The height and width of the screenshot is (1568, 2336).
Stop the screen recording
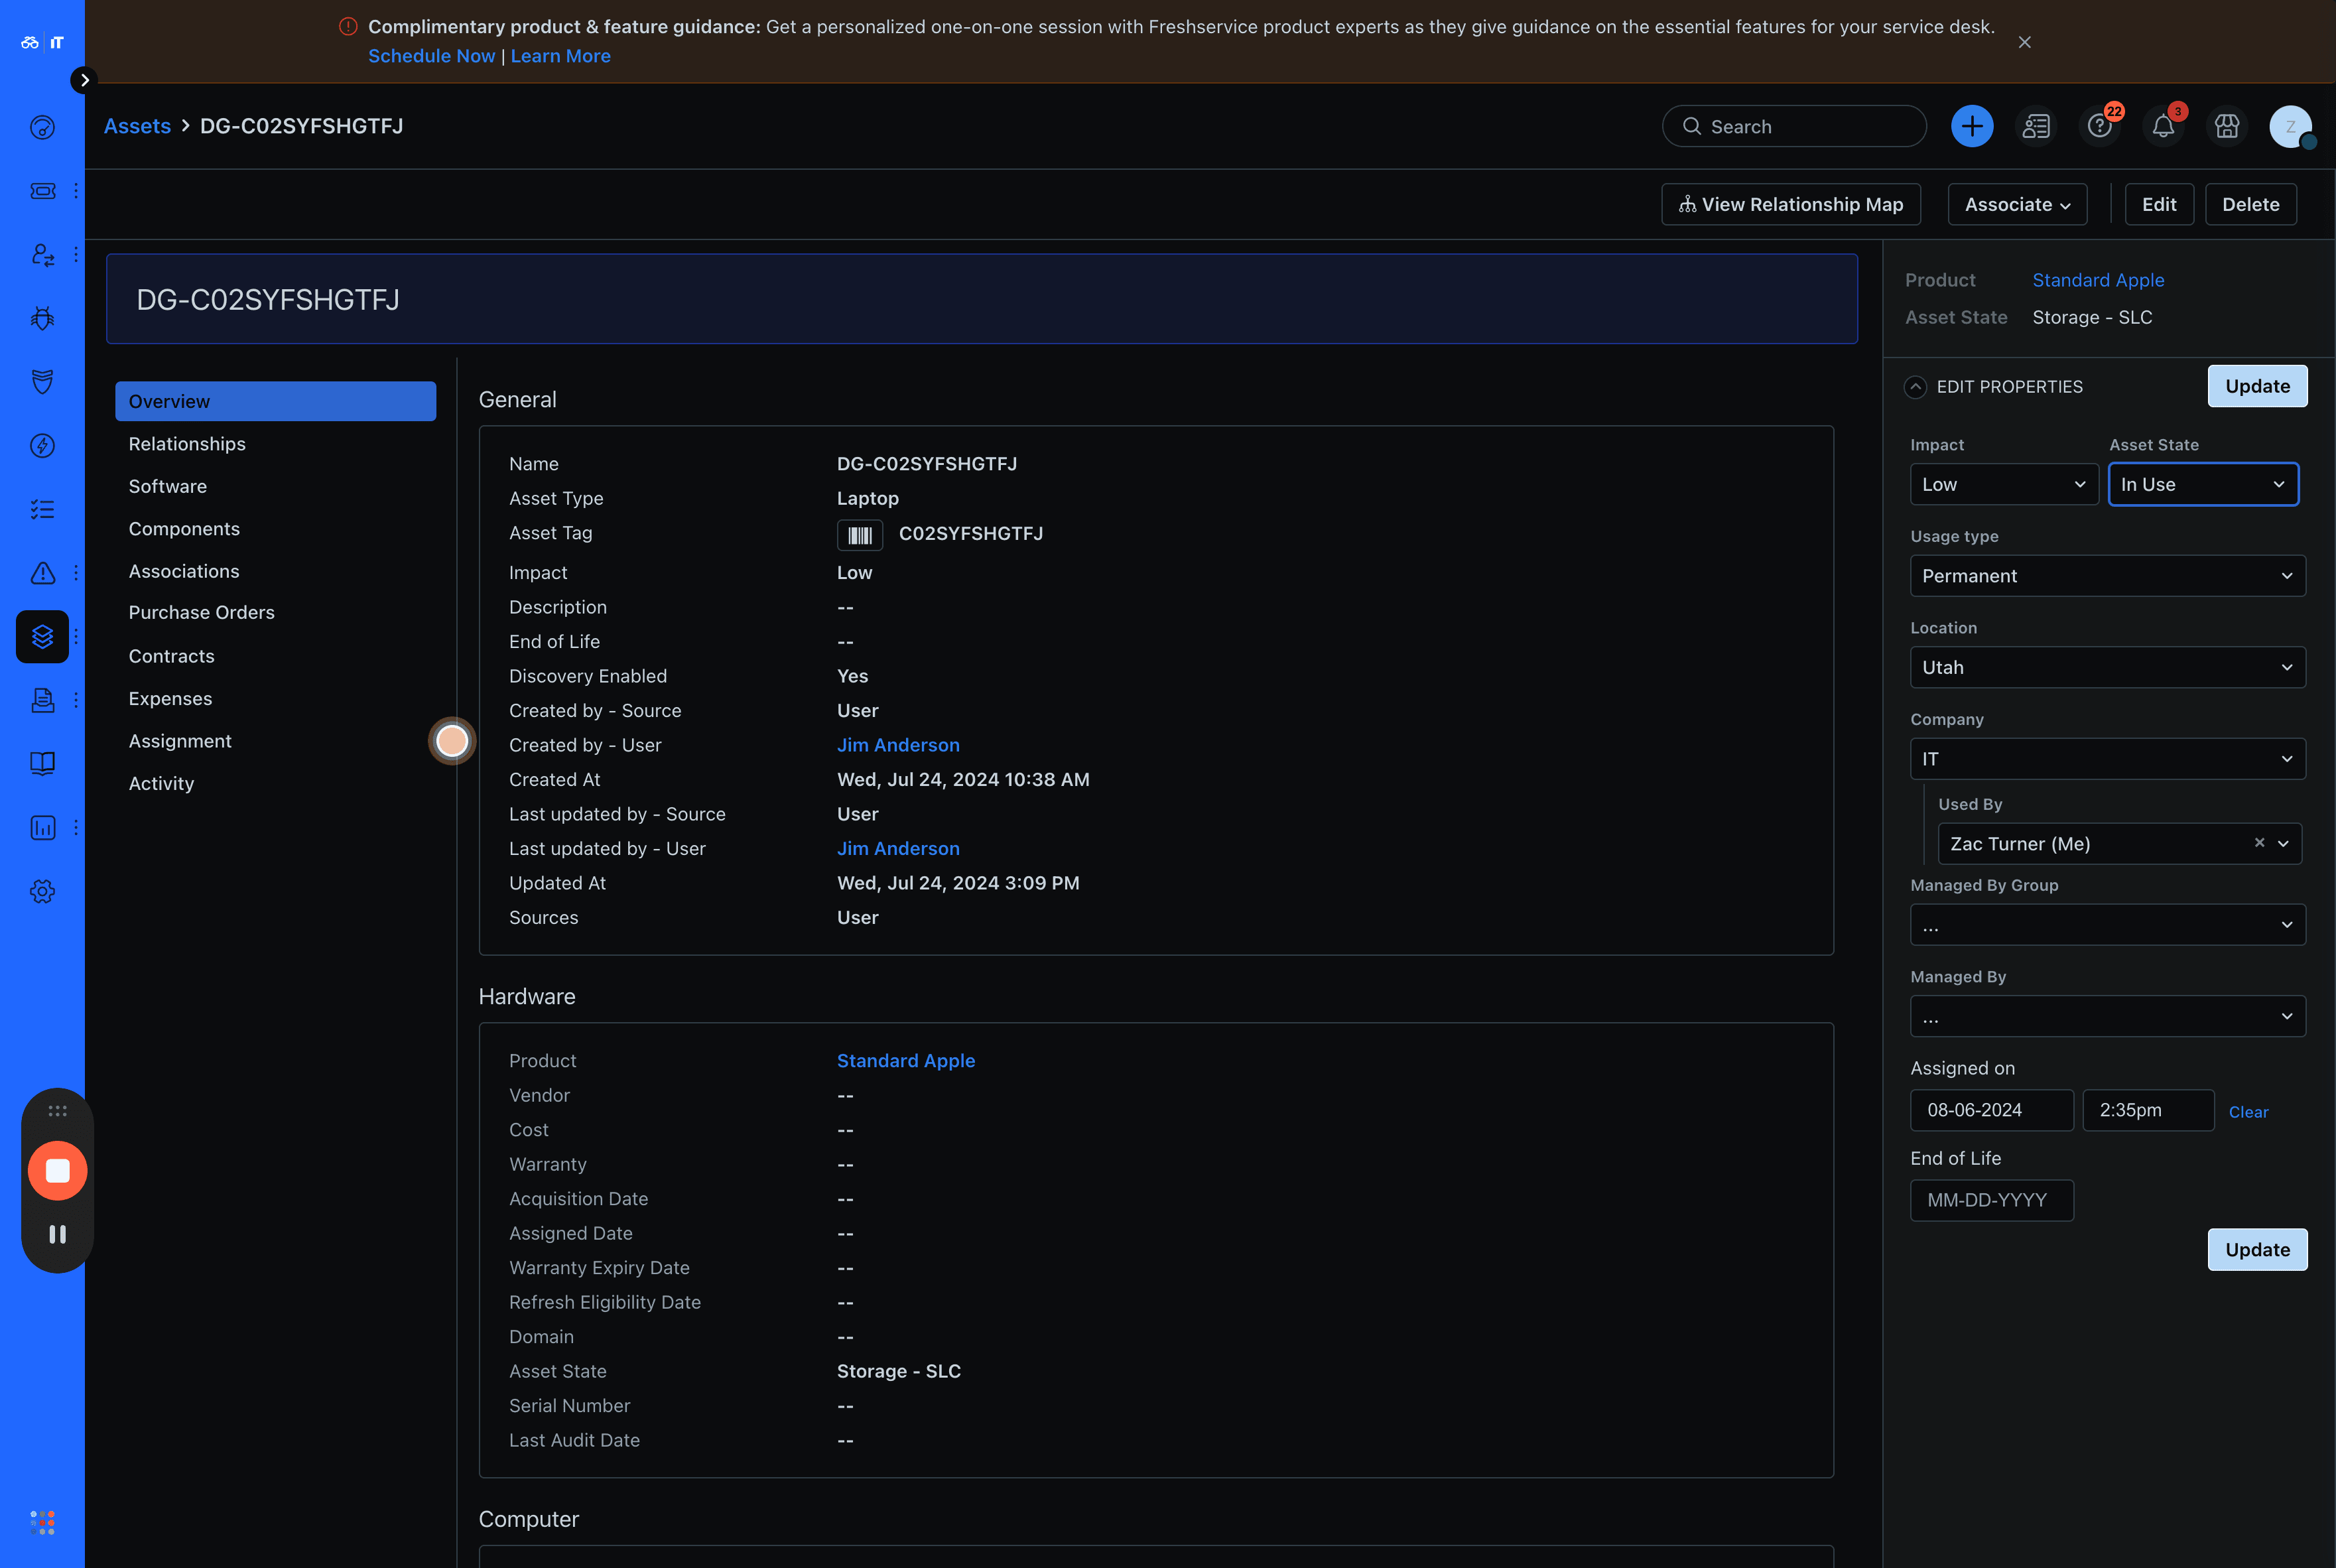tap(57, 1170)
